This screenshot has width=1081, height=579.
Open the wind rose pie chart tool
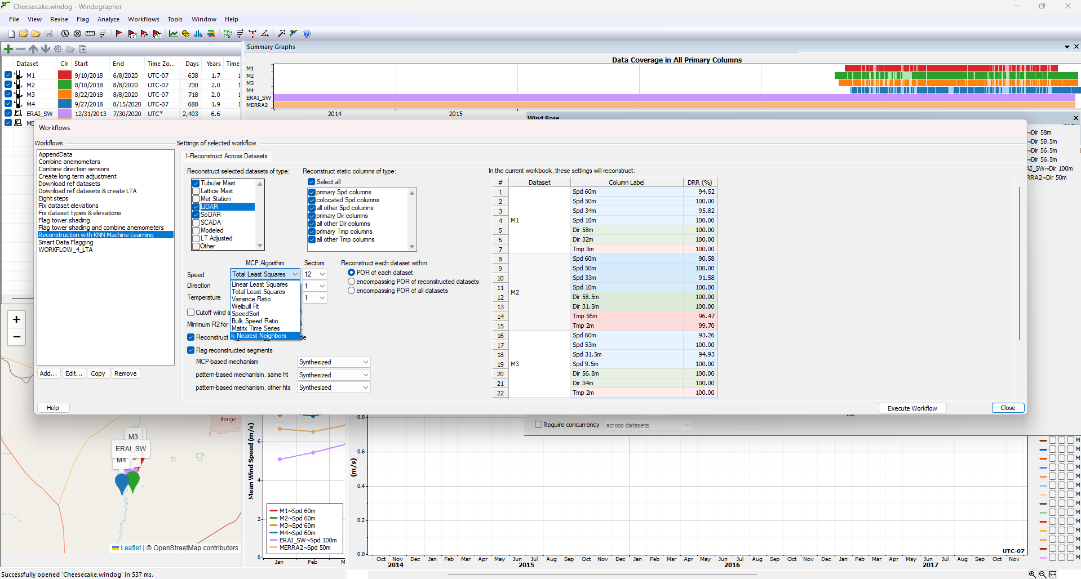coord(186,33)
